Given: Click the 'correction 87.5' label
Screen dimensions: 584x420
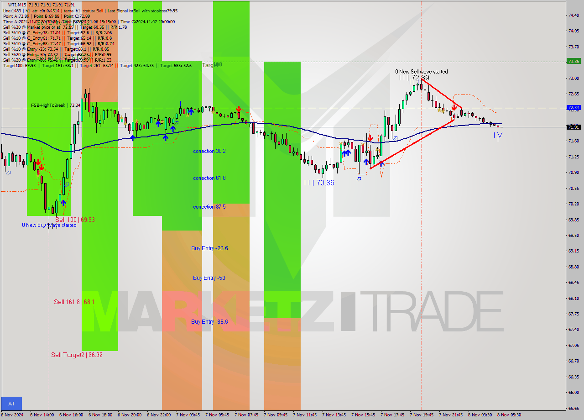Looking at the screenshot, I should (x=209, y=207).
